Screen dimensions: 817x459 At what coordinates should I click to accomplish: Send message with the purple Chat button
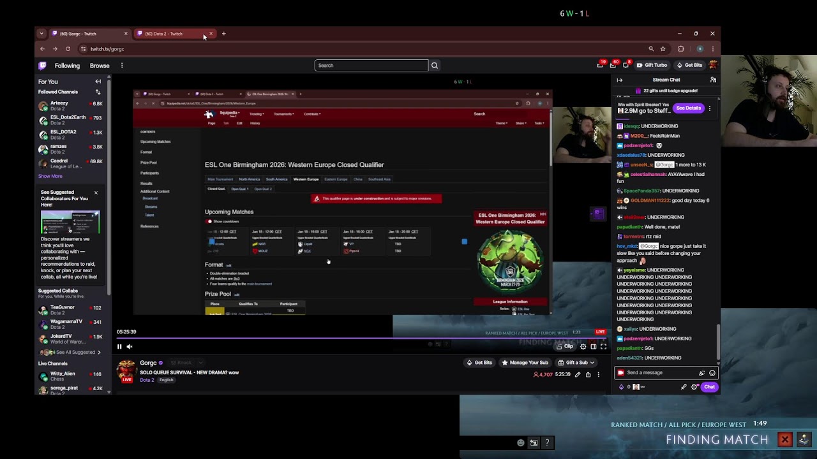point(709,387)
